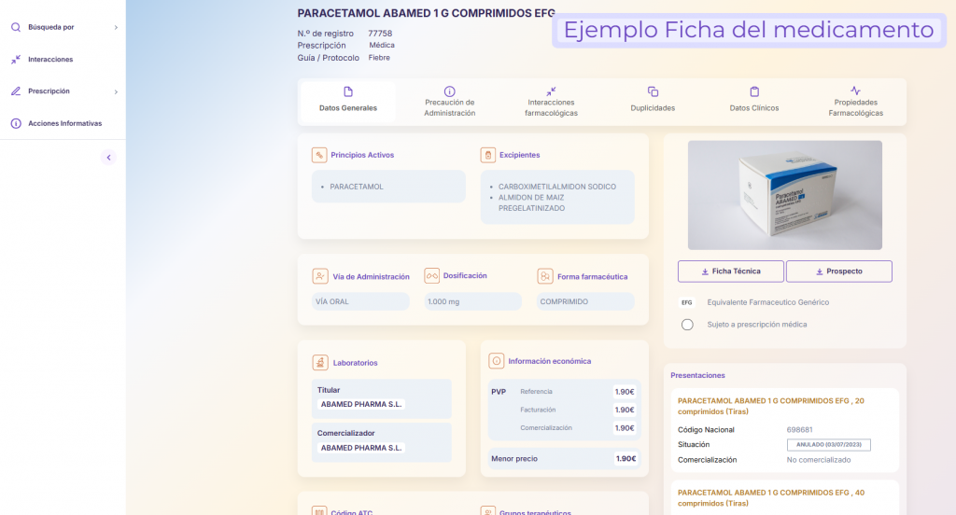Click Código Nacional 698681 value
The height and width of the screenshot is (515, 956).
799,430
